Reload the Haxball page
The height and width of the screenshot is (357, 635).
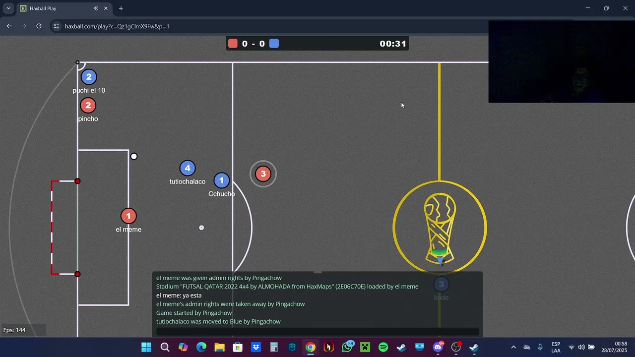pyautogui.click(x=39, y=26)
